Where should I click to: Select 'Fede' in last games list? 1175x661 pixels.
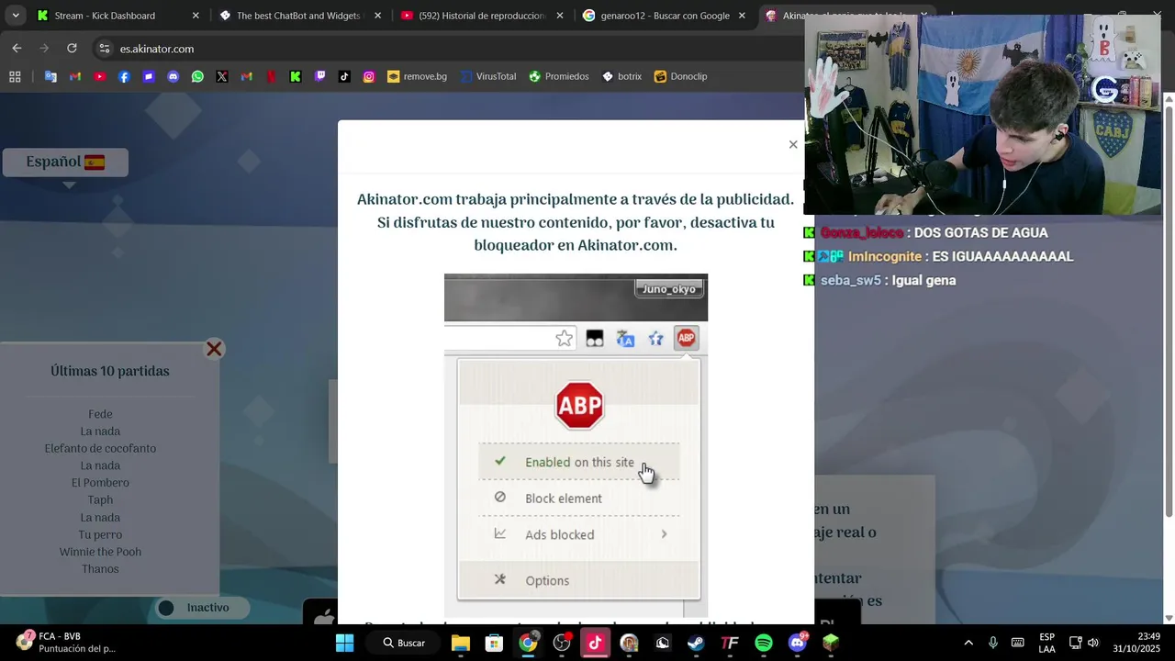100,414
